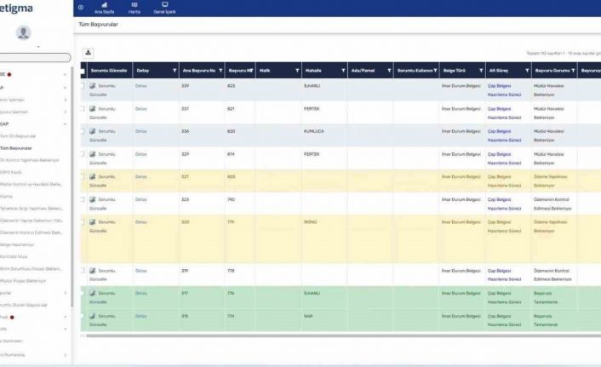Tick the checkbox for row 339

click(83, 86)
